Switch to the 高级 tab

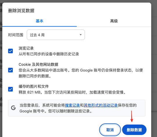114,21
